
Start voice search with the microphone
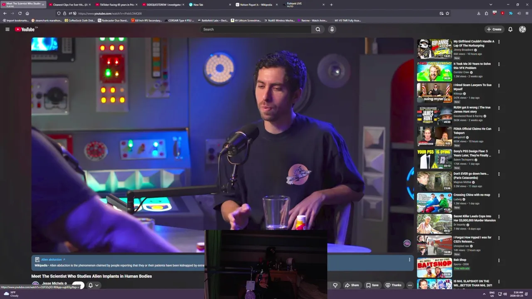[332, 29]
